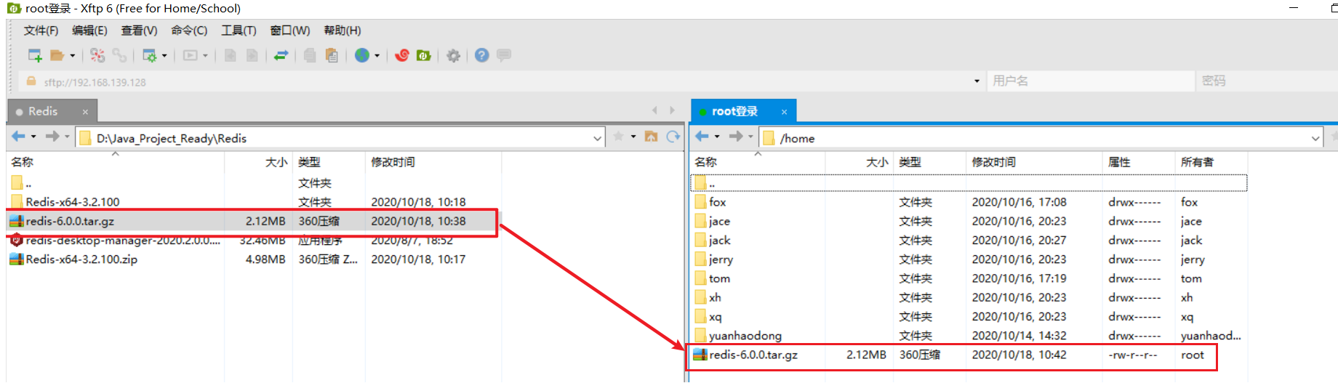Refresh the local pane listing
1338x383 pixels.
pos(673,137)
